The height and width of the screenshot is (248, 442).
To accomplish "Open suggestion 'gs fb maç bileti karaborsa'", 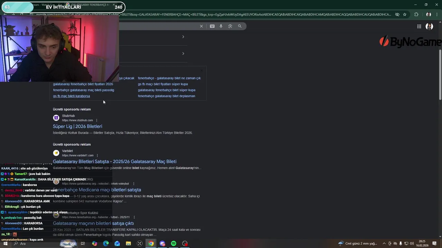I will 71,96.
